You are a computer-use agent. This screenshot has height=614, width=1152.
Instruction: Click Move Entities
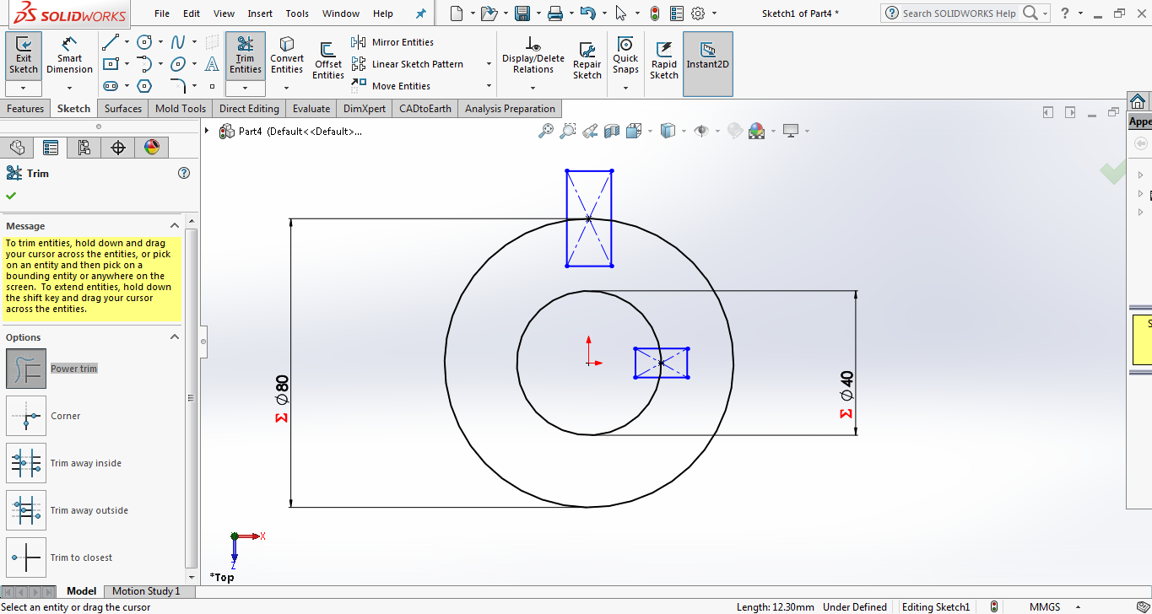coord(391,86)
